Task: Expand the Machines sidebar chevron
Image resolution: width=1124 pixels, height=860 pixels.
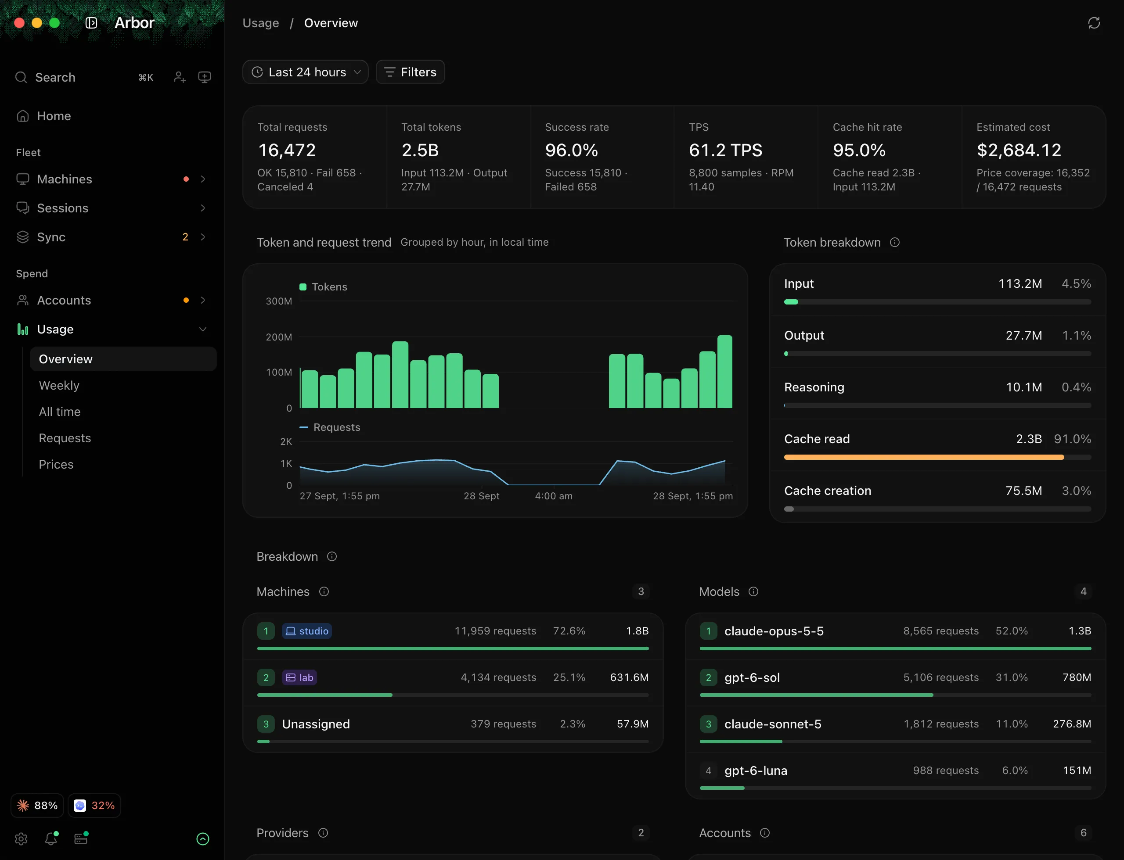Action: pyautogui.click(x=203, y=179)
